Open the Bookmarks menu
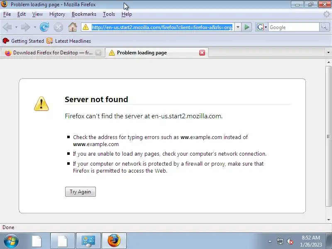This screenshot has width=332, height=249. 84,14
